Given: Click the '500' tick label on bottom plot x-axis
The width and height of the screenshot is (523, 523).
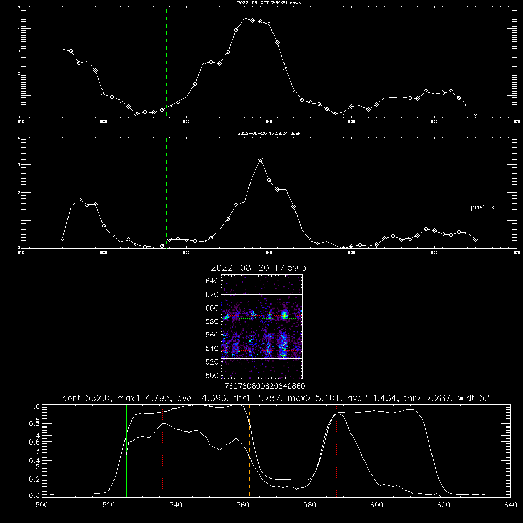Looking at the screenshot, I should [42, 505].
